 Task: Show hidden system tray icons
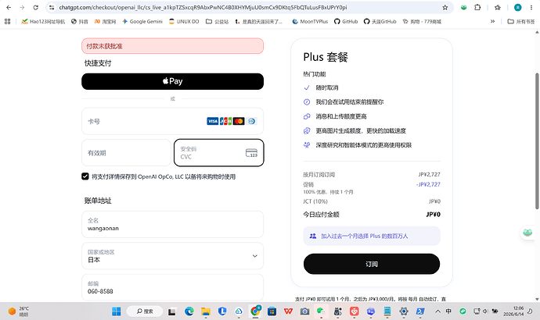click(437, 311)
